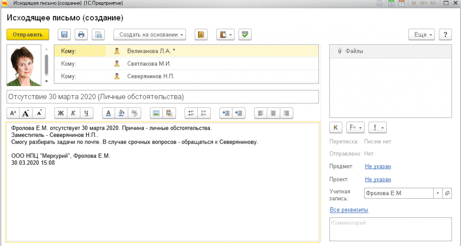
Task: Click the yellow Отправить send button
Action: (27, 35)
